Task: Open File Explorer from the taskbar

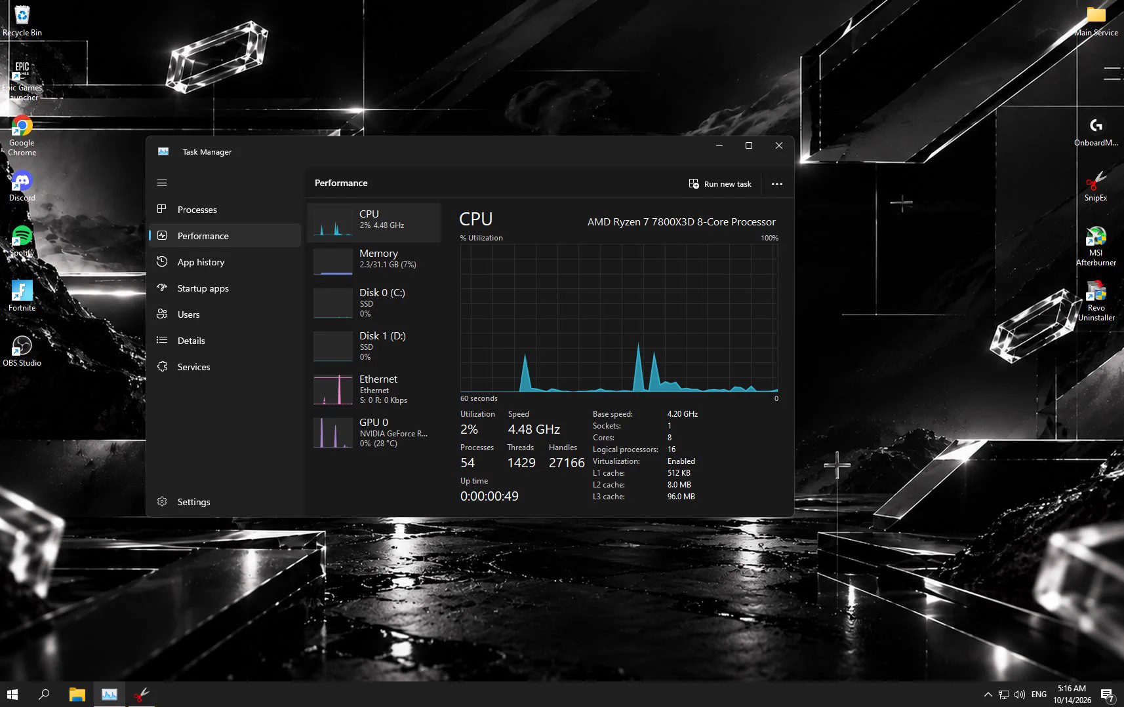Action: 77,695
